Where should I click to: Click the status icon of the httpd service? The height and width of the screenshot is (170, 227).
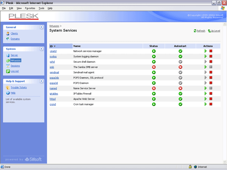(x=154, y=99)
